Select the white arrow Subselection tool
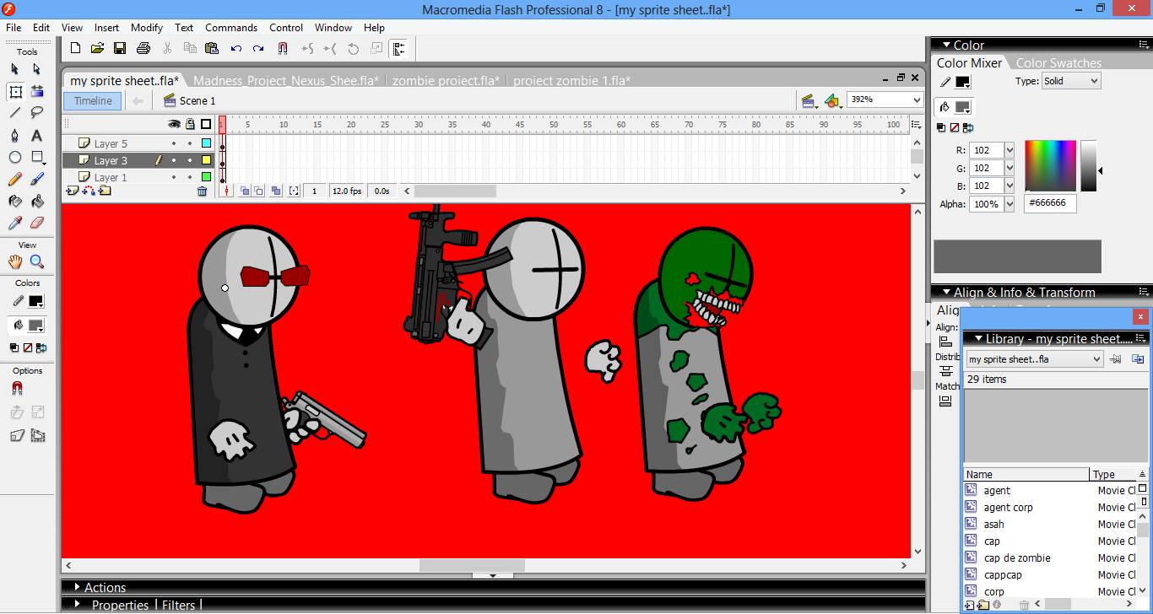This screenshot has height=614, width=1153. coord(37,69)
